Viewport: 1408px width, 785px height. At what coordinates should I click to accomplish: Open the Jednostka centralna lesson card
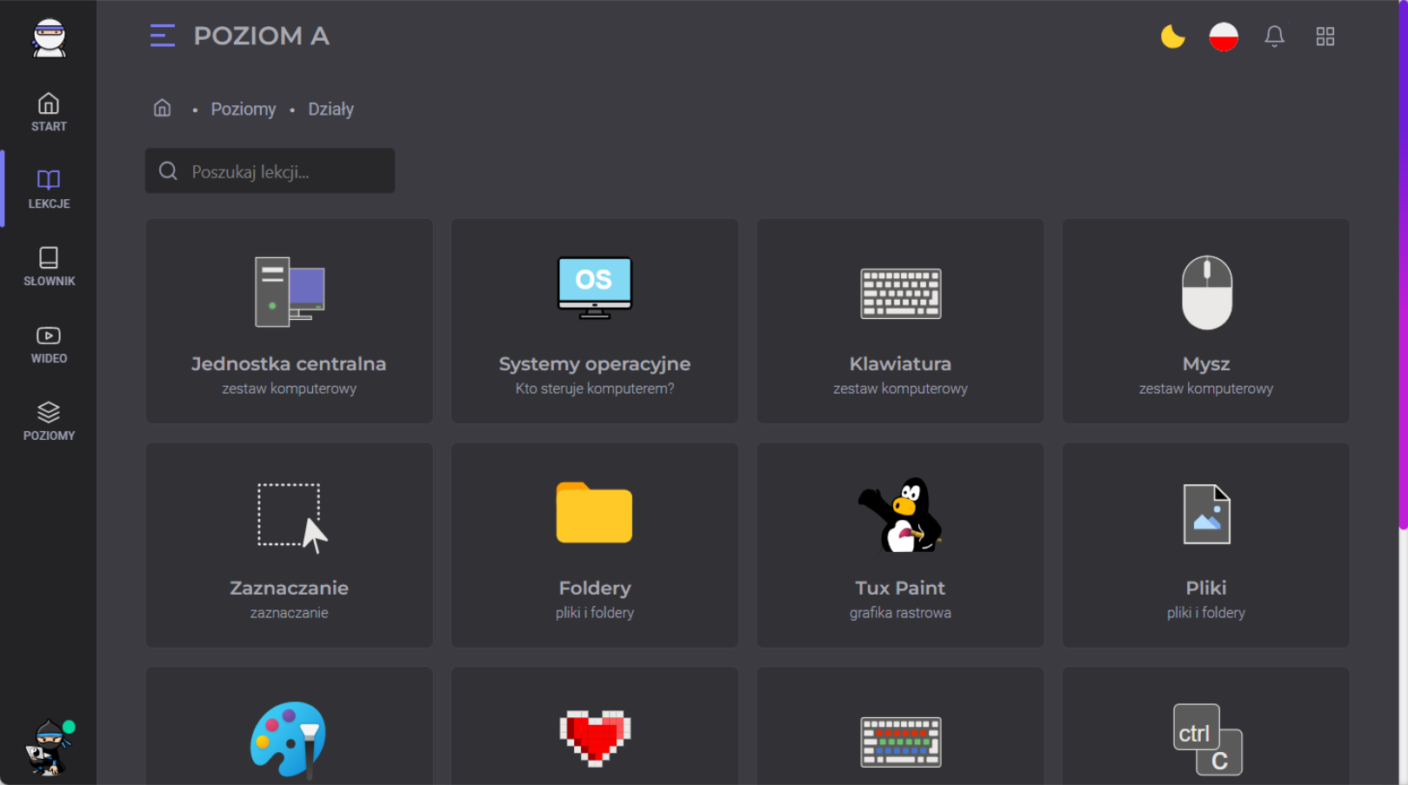tap(289, 321)
